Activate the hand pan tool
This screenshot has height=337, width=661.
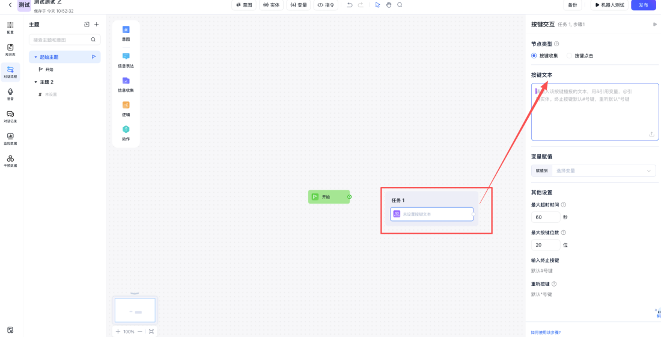(x=388, y=5)
